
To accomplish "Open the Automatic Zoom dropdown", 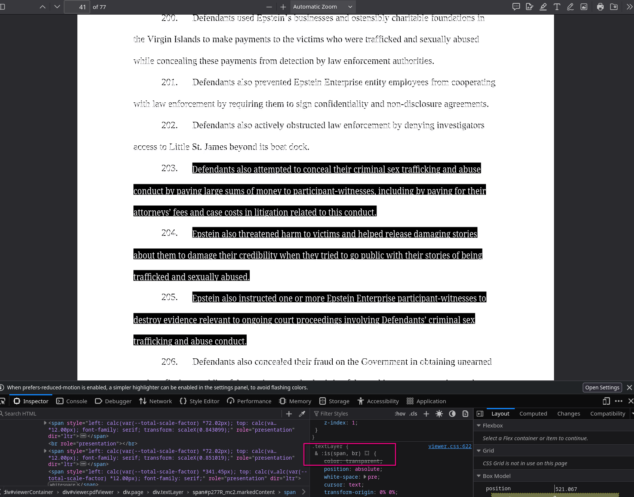I will (323, 7).
